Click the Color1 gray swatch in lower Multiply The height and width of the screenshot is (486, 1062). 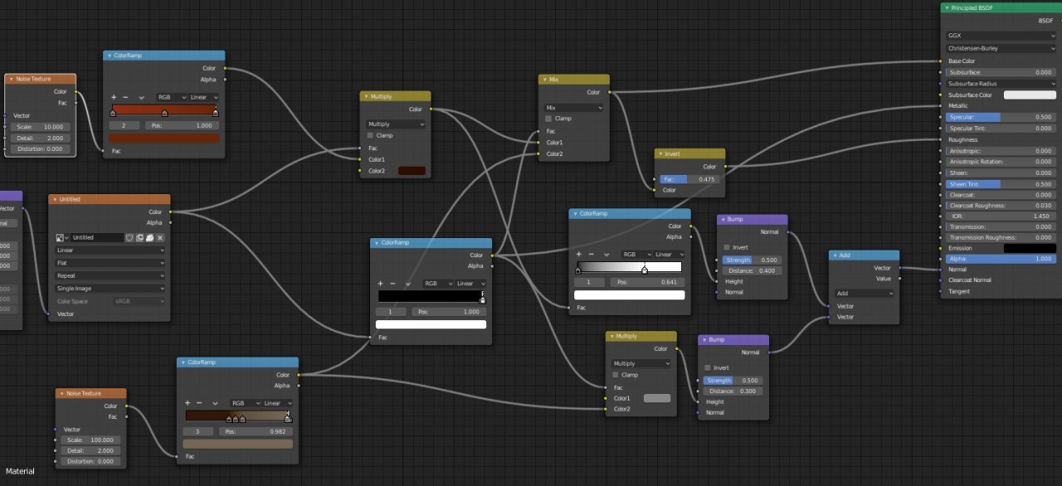coord(657,398)
